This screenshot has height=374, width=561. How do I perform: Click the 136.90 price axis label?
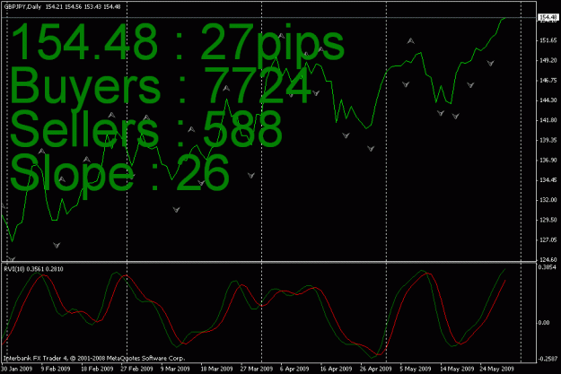point(548,160)
